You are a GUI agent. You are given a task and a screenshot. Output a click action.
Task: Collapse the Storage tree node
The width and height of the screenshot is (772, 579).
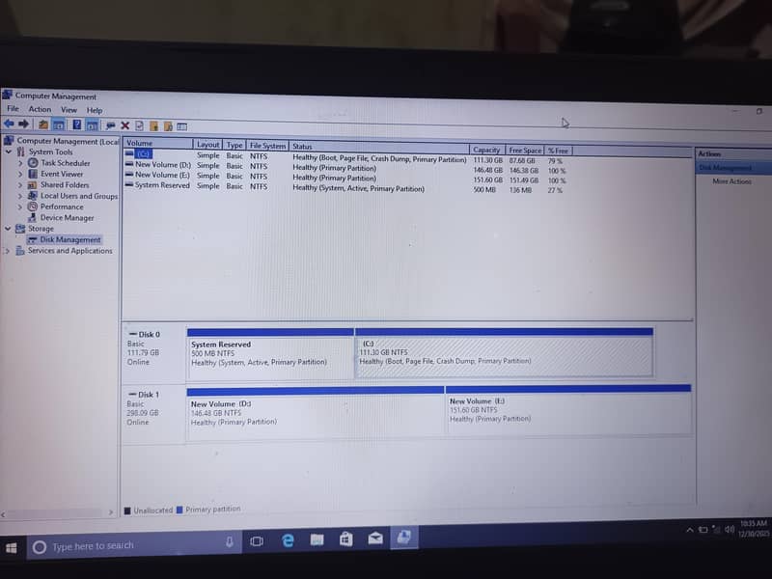click(x=9, y=229)
